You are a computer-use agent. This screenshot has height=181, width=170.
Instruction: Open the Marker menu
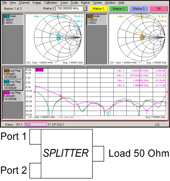coord(85,3)
